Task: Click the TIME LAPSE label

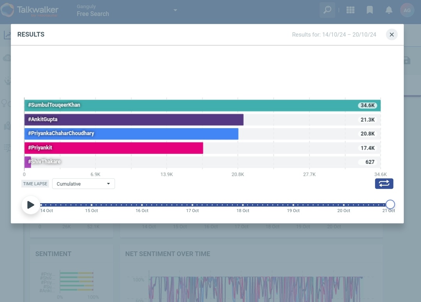Action: [x=35, y=184]
